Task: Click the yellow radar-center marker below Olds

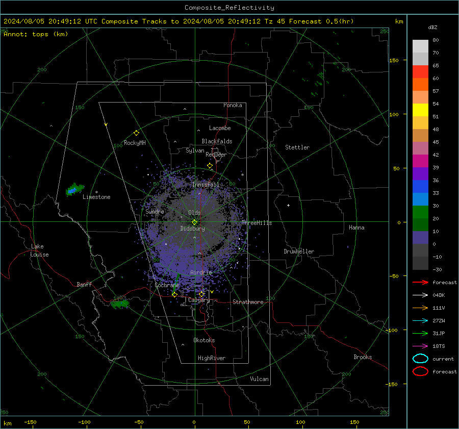Action: coord(194,222)
